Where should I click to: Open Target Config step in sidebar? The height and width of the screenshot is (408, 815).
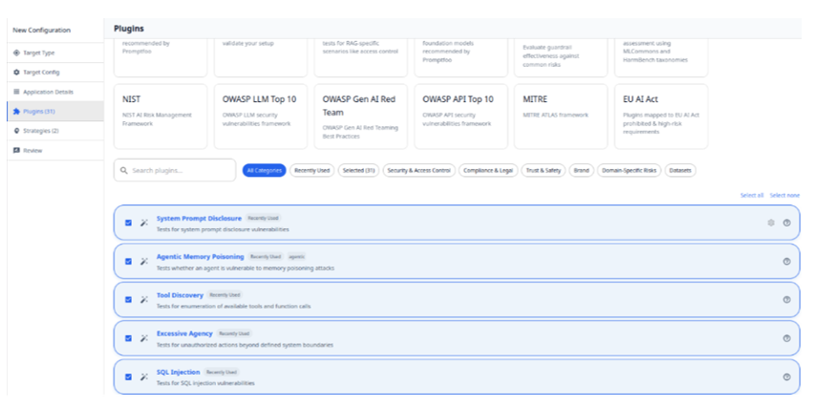point(42,72)
